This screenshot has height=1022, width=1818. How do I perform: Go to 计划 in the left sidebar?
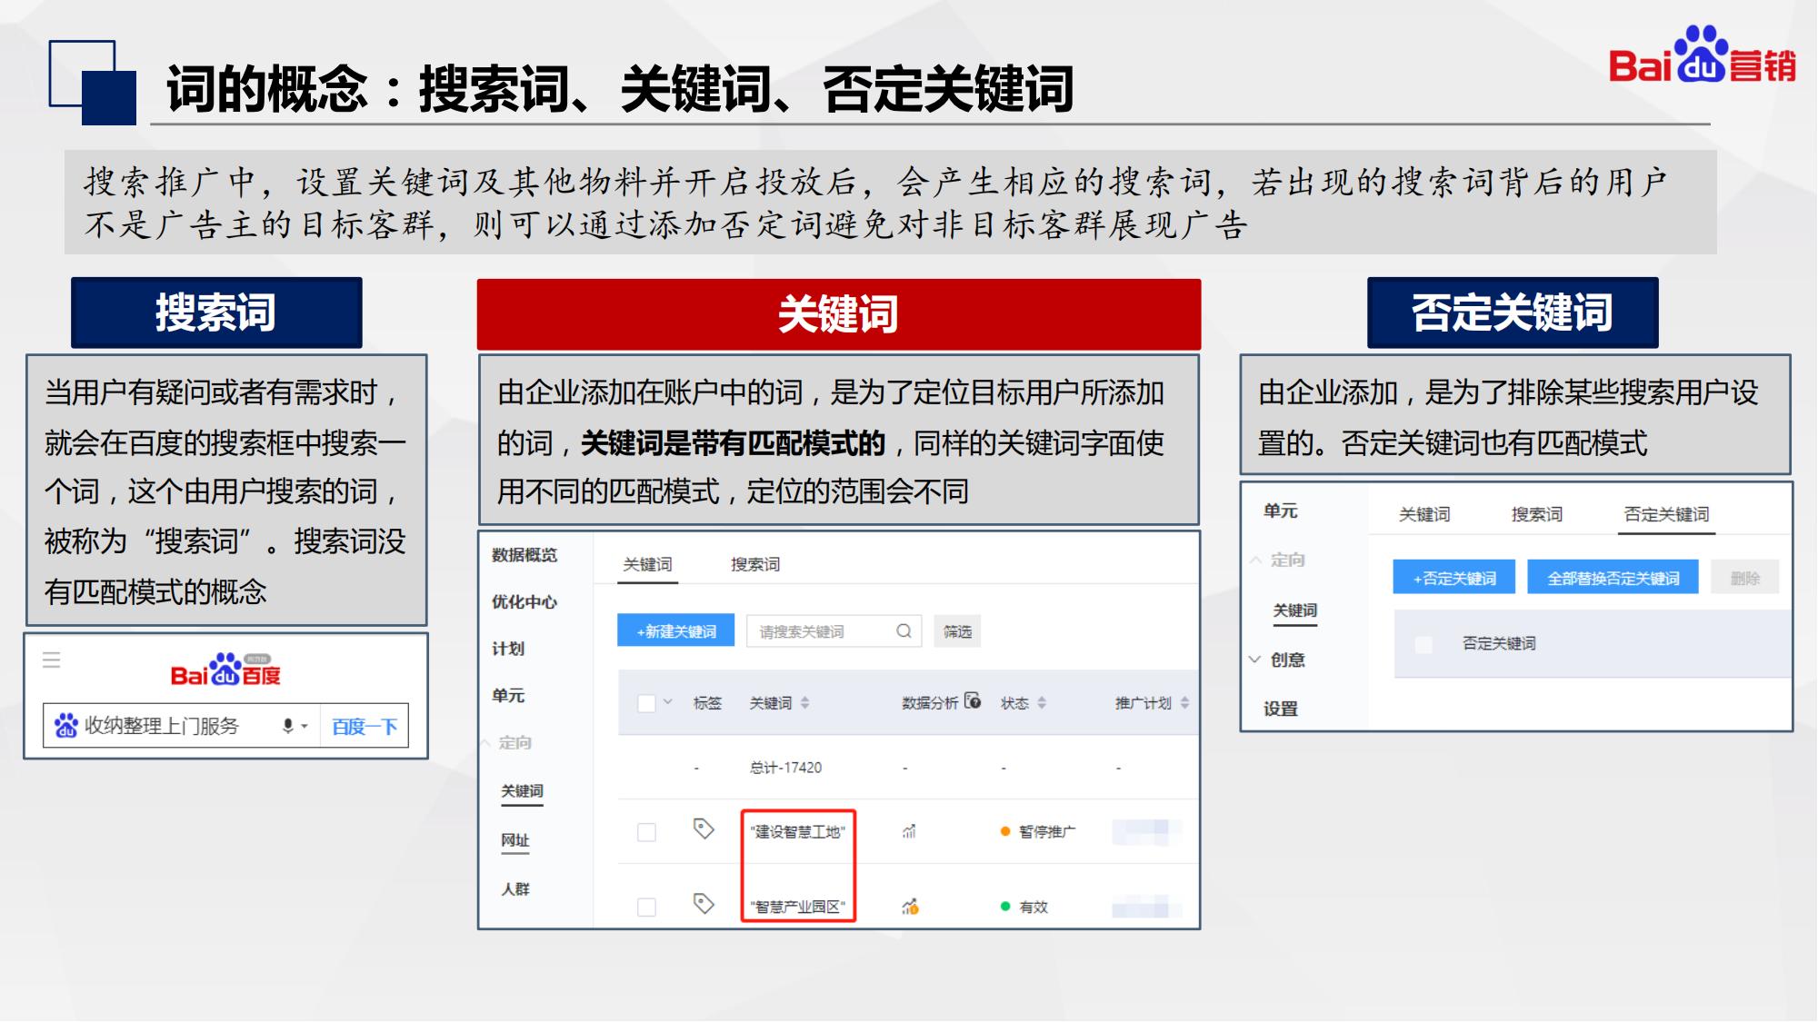pos(508,649)
